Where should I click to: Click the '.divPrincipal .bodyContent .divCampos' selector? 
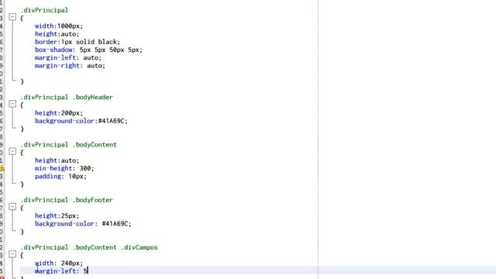tap(89, 247)
